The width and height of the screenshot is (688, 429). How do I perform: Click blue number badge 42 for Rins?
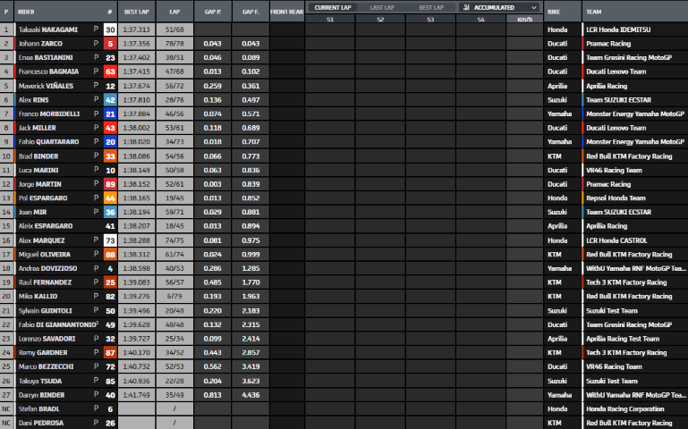coord(110,100)
